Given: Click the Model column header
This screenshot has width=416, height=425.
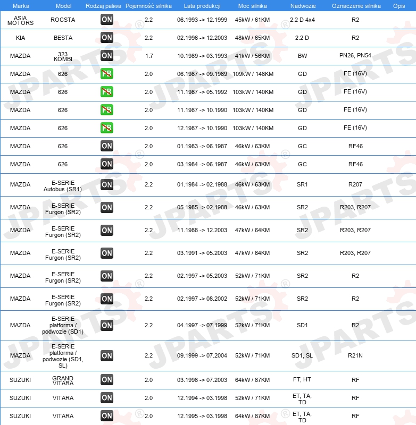Looking at the screenshot, I should click(63, 6).
